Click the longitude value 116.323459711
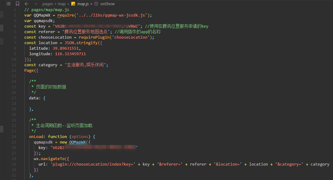The width and height of the screenshot is (333, 180). (x=70, y=54)
